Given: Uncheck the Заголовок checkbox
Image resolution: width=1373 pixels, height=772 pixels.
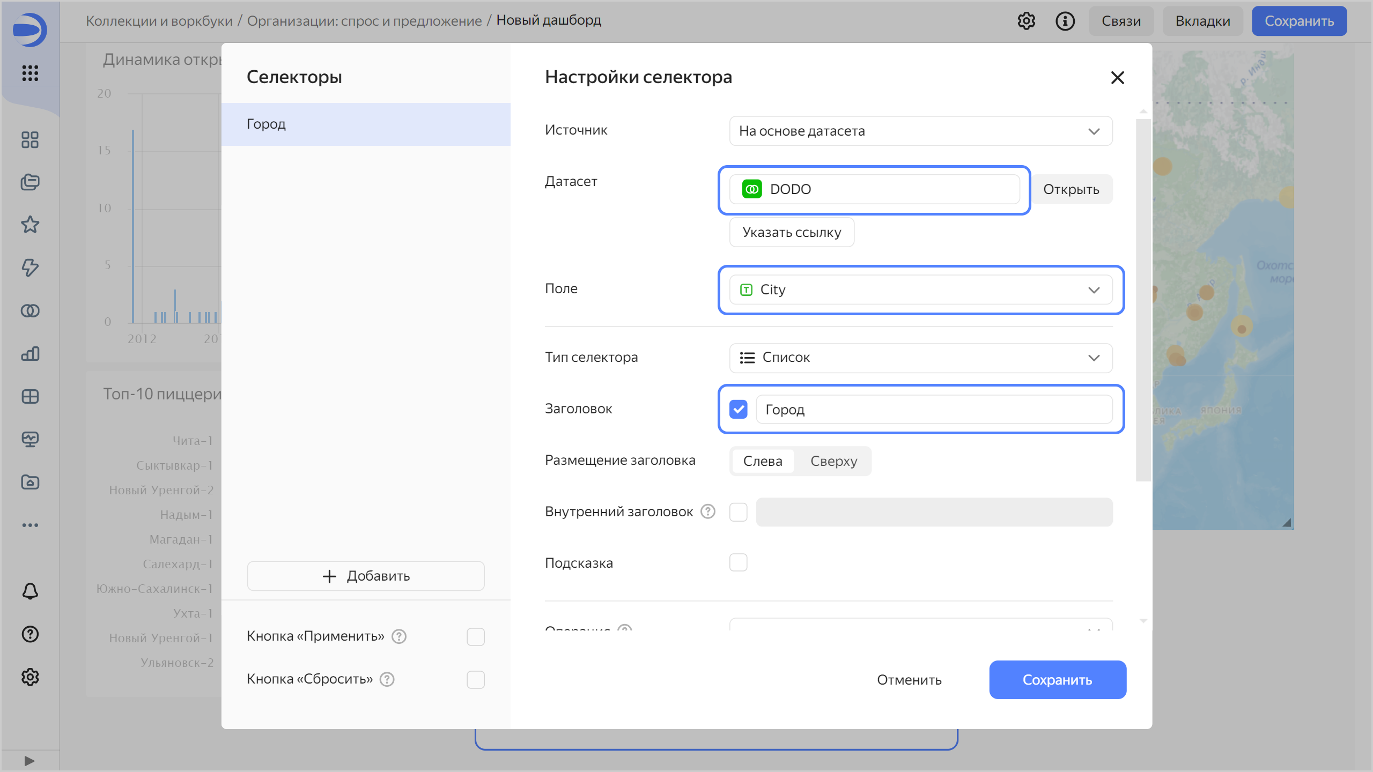Looking at the screenshot, I should 738,409.
